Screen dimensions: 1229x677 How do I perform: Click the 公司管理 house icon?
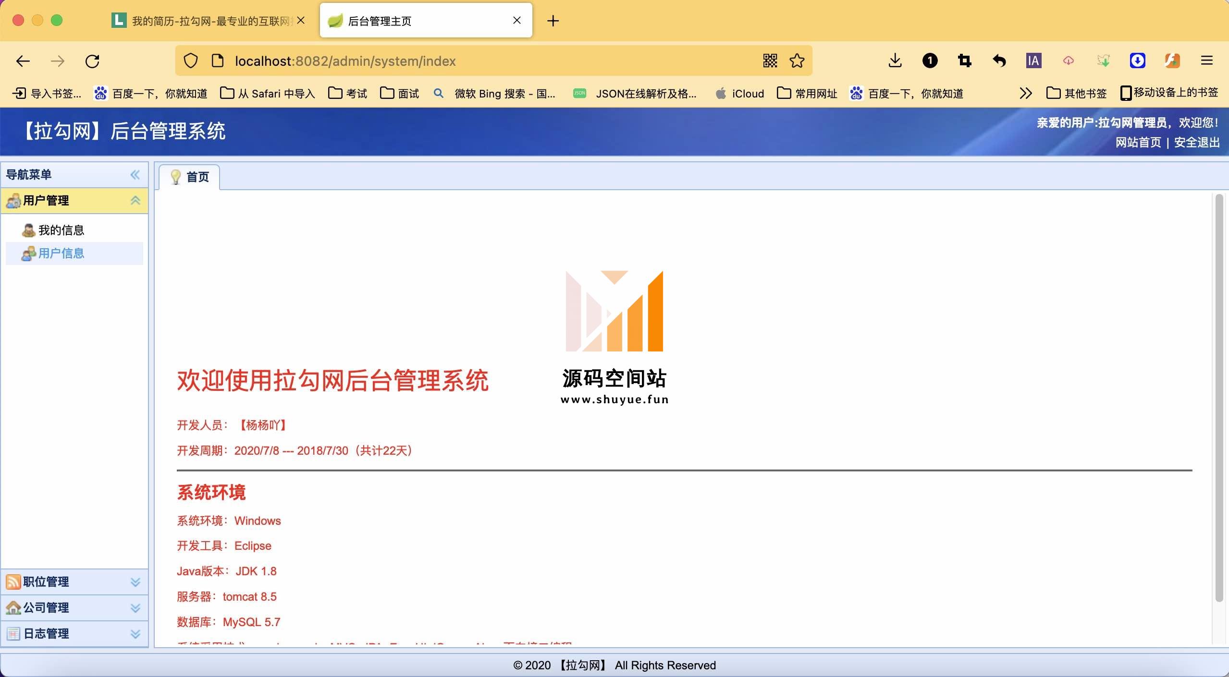point(13,608)
